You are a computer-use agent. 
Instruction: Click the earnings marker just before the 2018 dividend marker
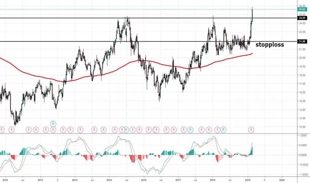tap(218, 130)
